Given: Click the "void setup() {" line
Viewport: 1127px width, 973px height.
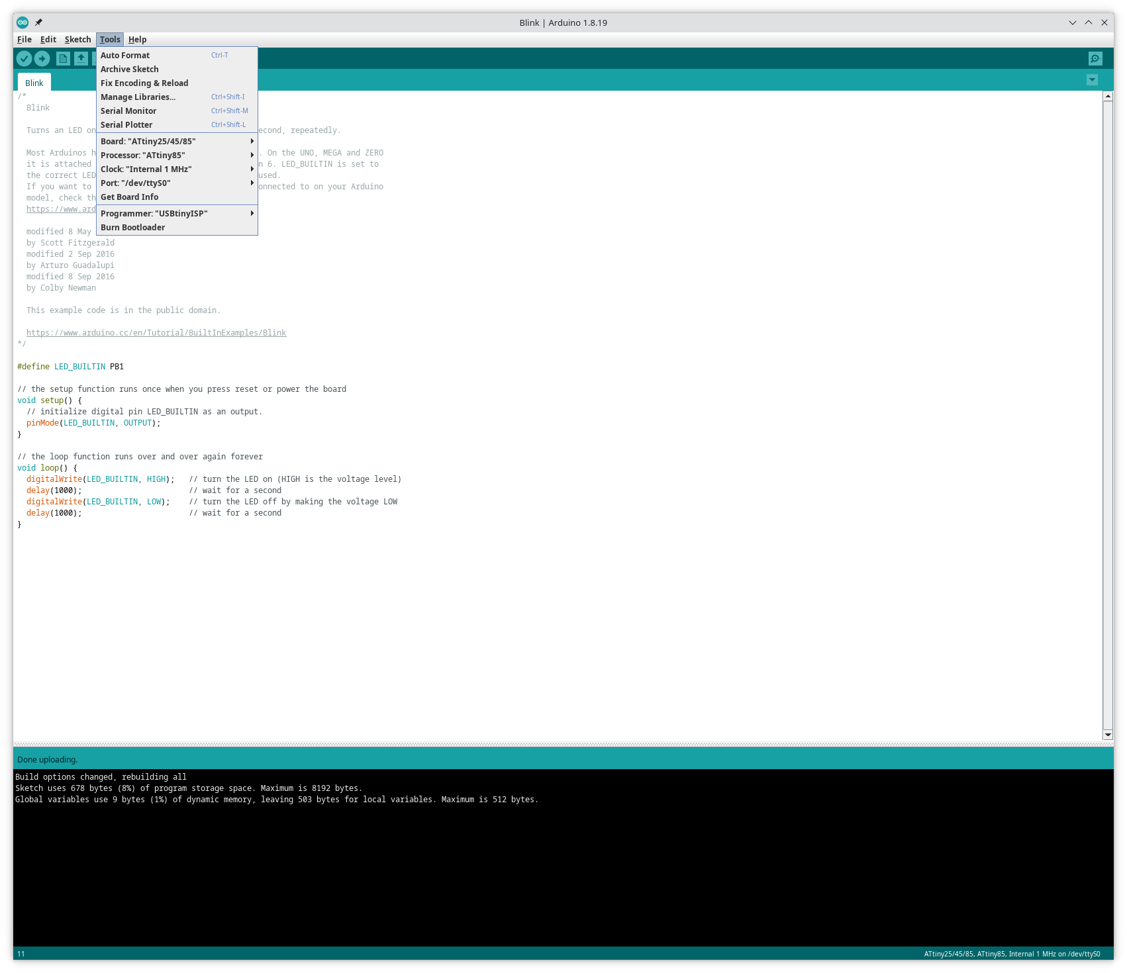Looking at the screenshot, I should (x=50, y=400).
